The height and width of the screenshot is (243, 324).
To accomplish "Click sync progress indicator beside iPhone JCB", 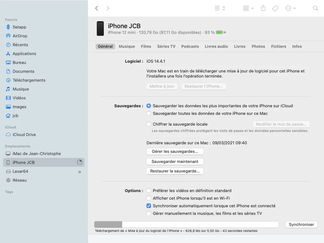I will (80, 162).
